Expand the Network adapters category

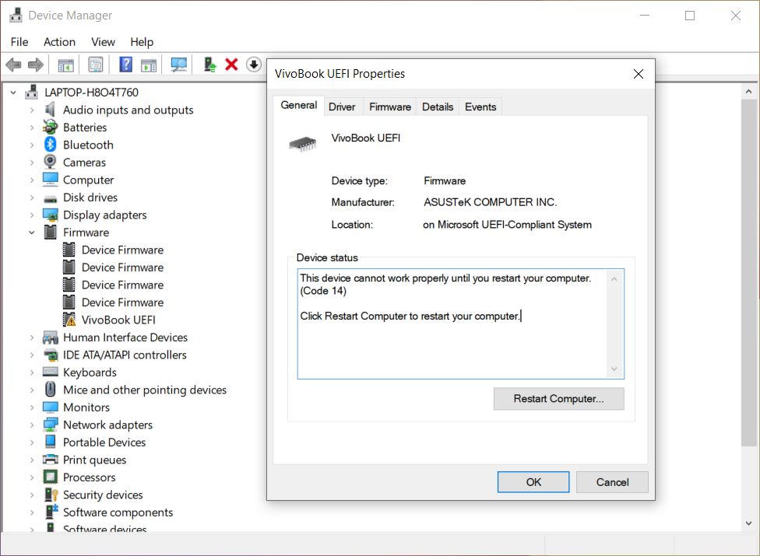(x=32, y=425)
